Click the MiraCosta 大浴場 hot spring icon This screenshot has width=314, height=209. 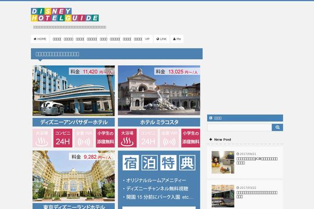point(127,138)
